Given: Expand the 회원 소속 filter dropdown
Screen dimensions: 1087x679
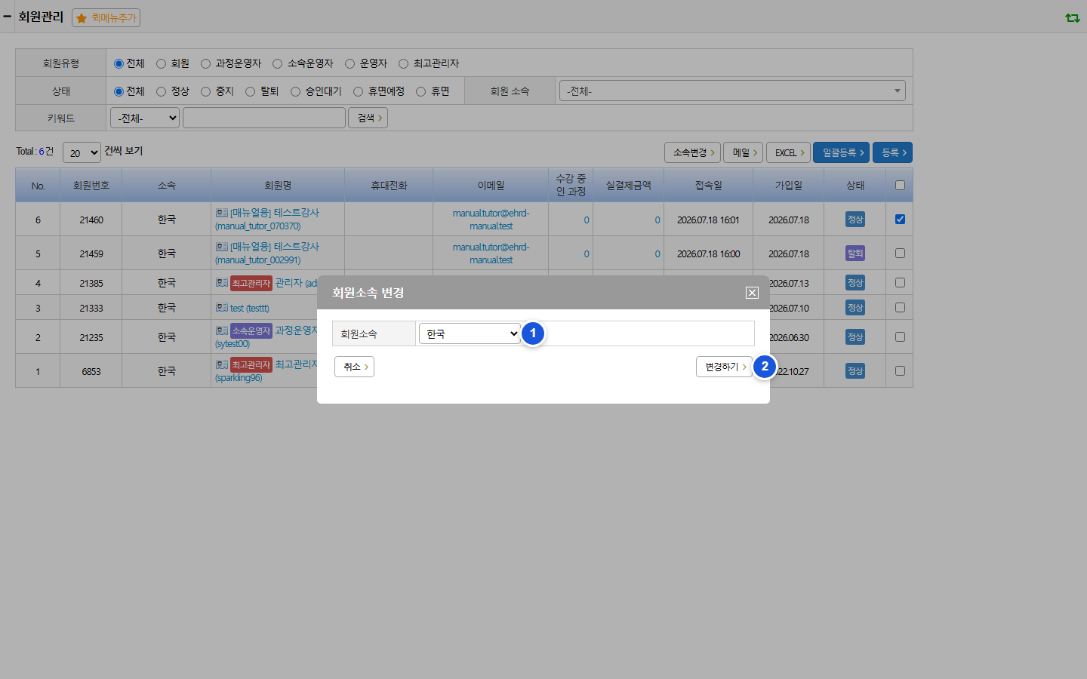Looking at the screenshot, I should pyautogui.click(x=731, y=91).
